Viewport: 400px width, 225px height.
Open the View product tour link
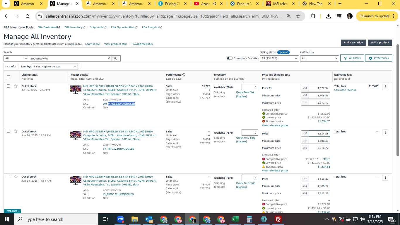pos(115,44)
